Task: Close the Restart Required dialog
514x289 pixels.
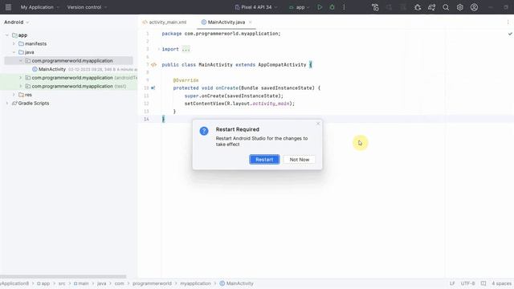Action: 318,124
